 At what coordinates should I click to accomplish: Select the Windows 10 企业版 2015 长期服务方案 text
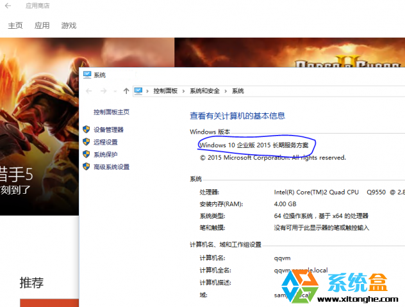[254, 145]
